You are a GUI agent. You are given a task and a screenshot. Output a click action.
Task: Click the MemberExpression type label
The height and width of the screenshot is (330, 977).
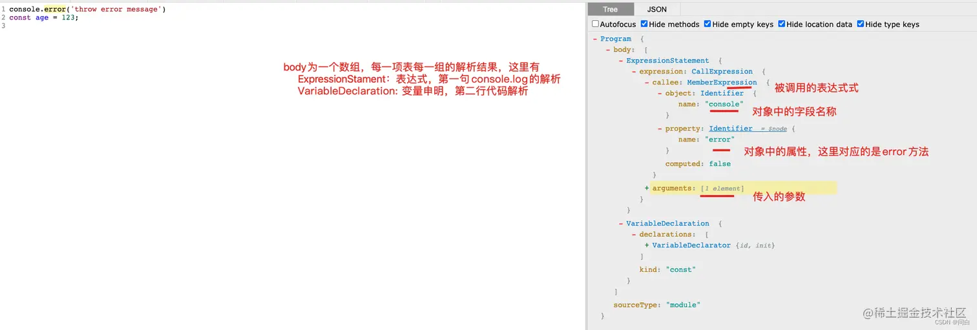[722, 83]
